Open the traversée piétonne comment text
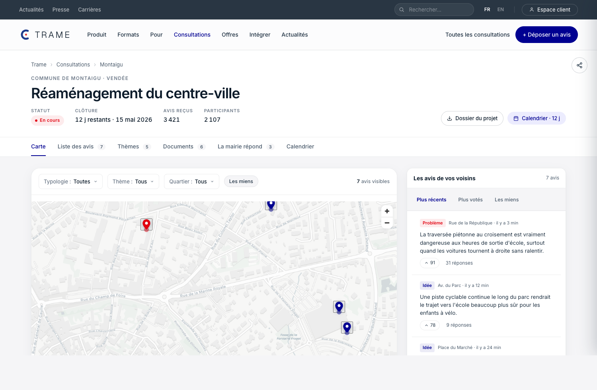597x390 pixels. tap(482, 243)
